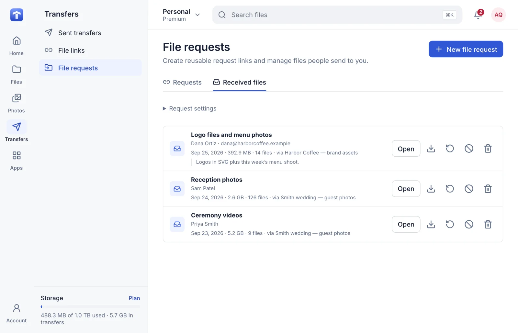The height and width of the screenshot is (333, 518).
Task: Click the dana@harborcoffee.example sender text
Action: click(x=255, y=143)
